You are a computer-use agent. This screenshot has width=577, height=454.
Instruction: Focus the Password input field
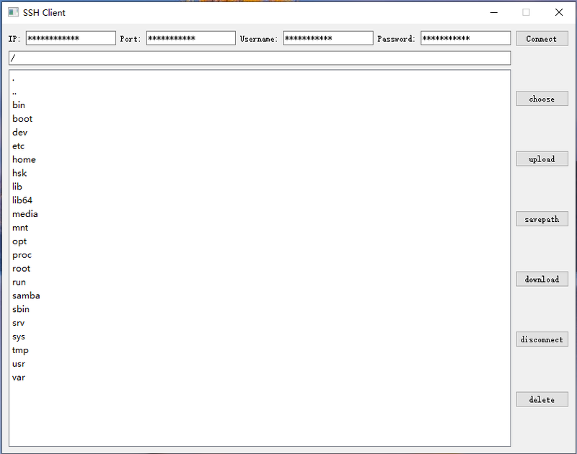(465, 38)
